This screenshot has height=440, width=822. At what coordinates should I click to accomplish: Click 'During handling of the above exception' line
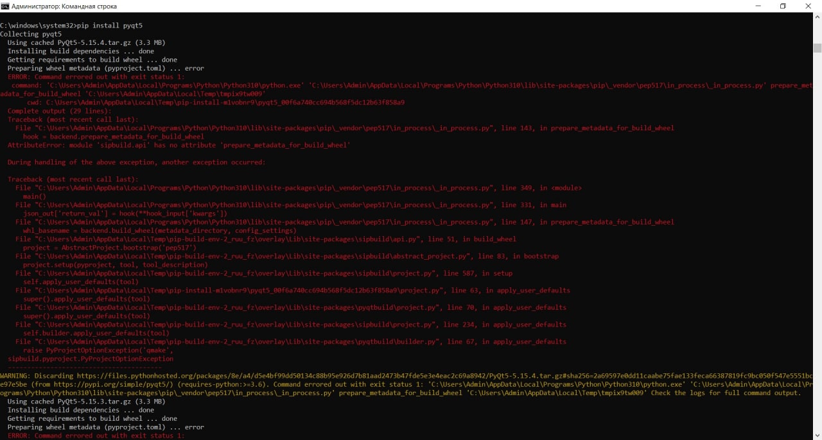point(136,162)
